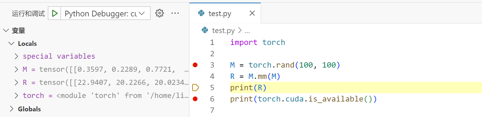482x117 pixels.
Task: Open the Python Debugger configuration dropdown
Action: [105, 13]
